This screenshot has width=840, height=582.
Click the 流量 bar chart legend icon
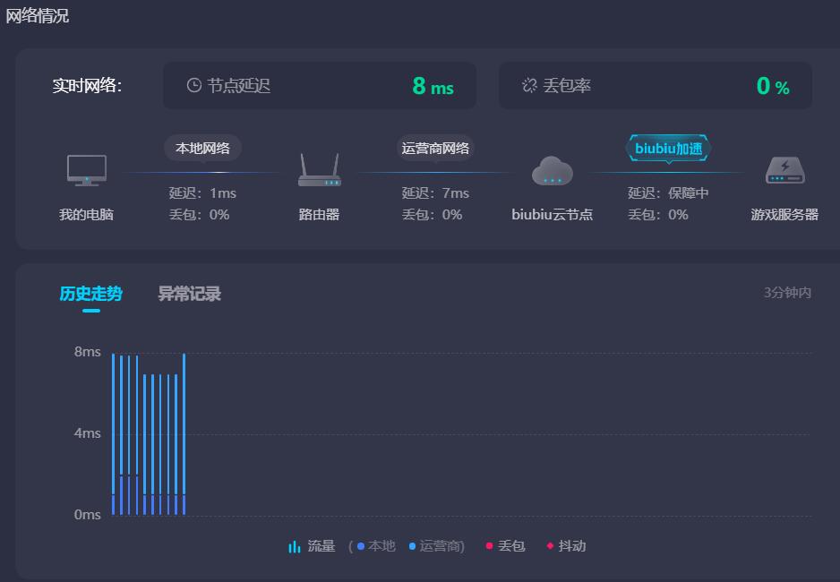[295, 546]
